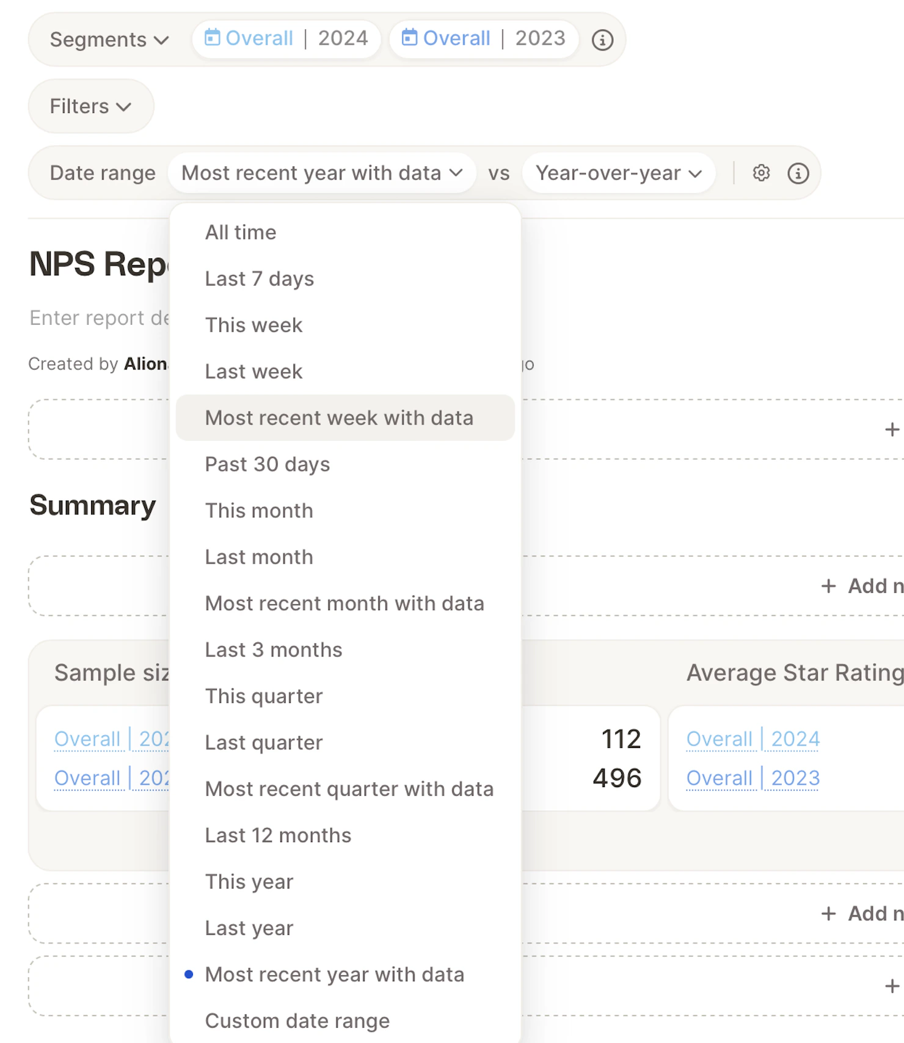
Task: Click Overall 2024 link under Average Star Rating
Action: (753, 740)
